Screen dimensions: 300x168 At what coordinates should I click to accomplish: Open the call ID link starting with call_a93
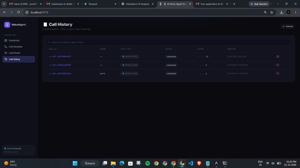pos(61,73)
